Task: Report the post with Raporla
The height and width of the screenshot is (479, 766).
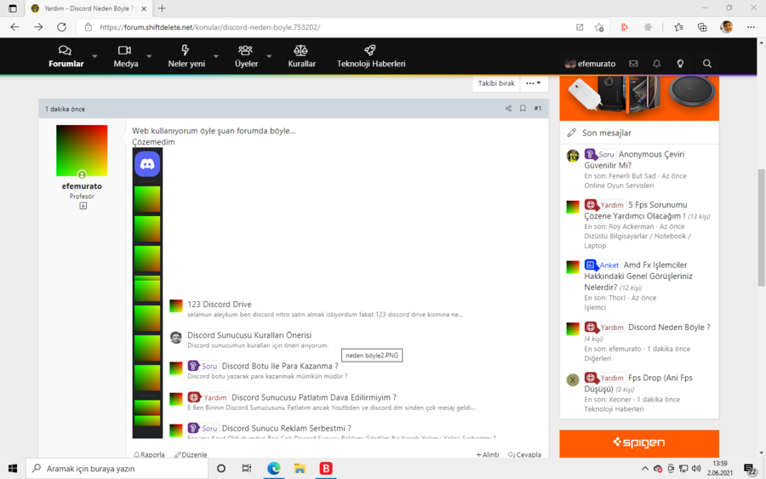Action: pos(149,454)
